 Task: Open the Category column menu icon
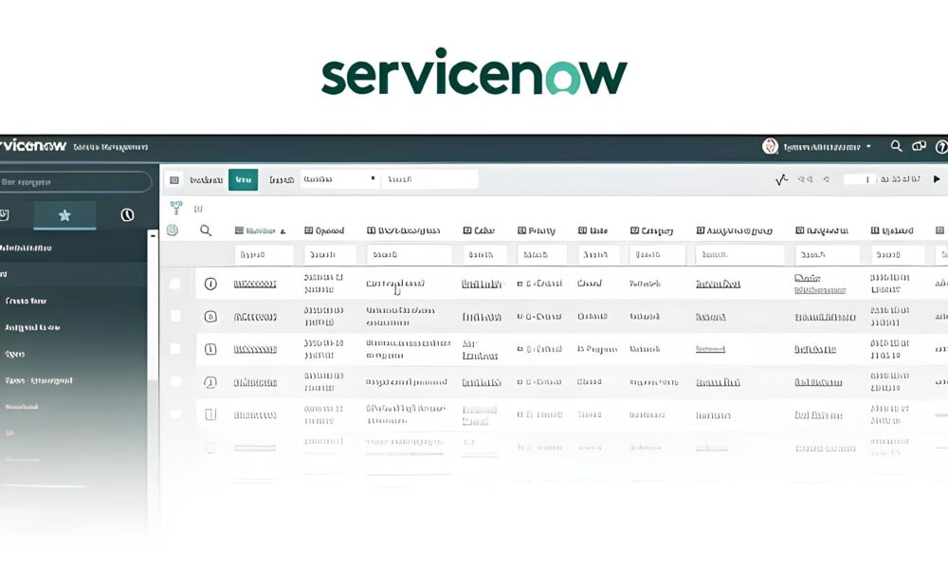pyautogui.click(x=634, y=230)
